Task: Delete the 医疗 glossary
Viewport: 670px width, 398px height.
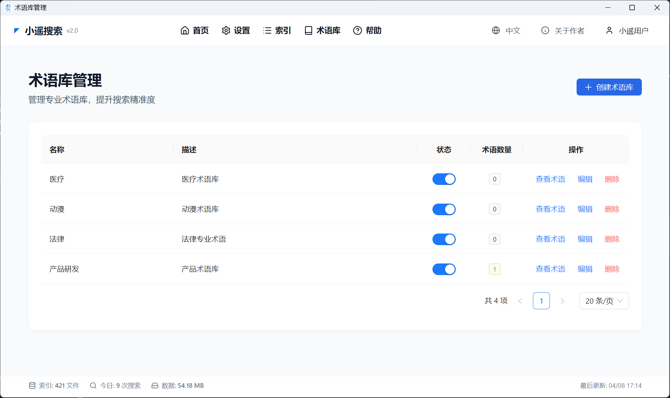Action: [612, 179]
